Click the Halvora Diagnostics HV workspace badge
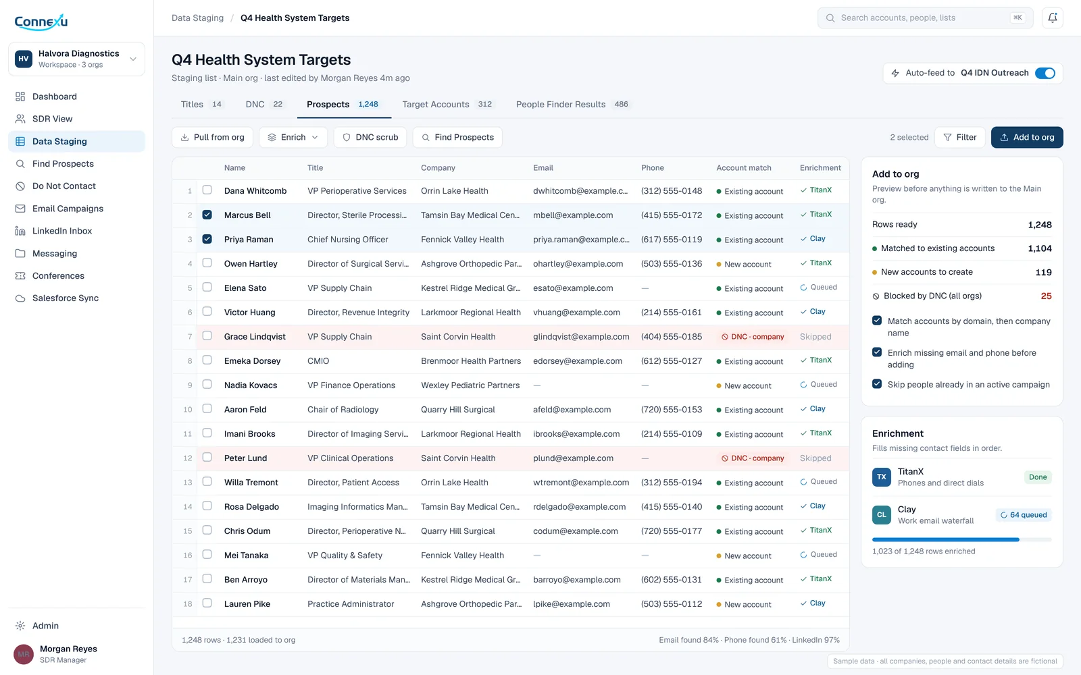1081x675 pixels. [x=24, y=59]
